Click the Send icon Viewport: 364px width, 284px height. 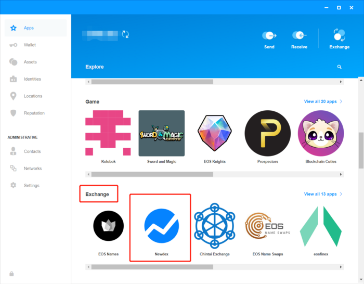269,35
